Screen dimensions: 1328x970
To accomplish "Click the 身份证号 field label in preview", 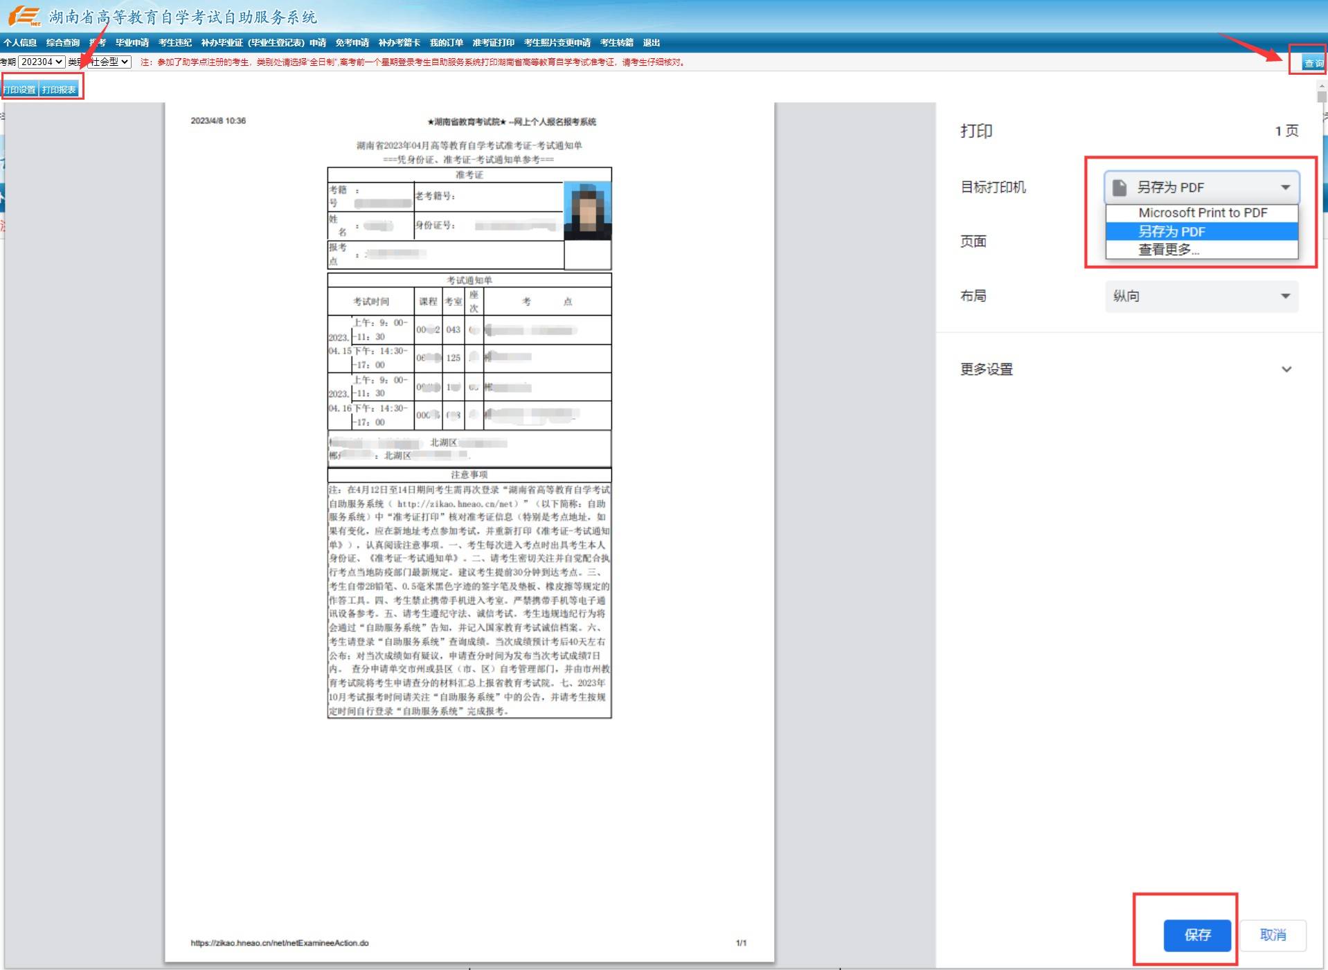I will coord(436,225).
